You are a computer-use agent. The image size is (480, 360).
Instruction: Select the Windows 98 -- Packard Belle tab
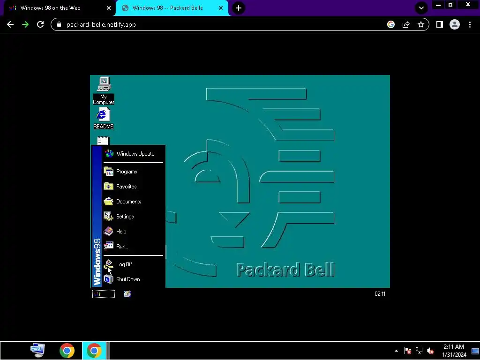tap(172, 8)
